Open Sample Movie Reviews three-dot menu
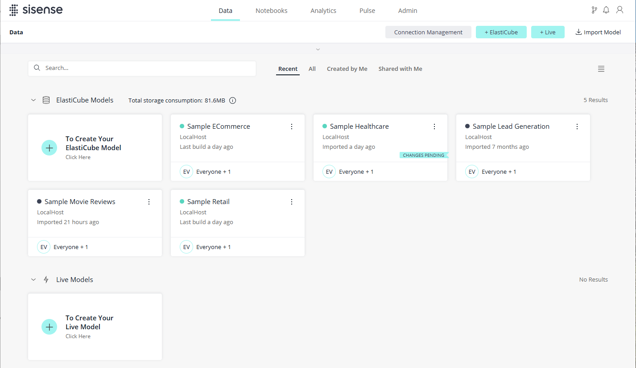This screenshot has width=636, height=368. (x=149, y=202)
